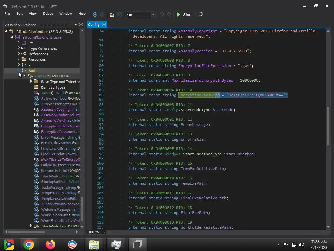
Task: Open the Window menu
Action: click(x=66, y=13)
